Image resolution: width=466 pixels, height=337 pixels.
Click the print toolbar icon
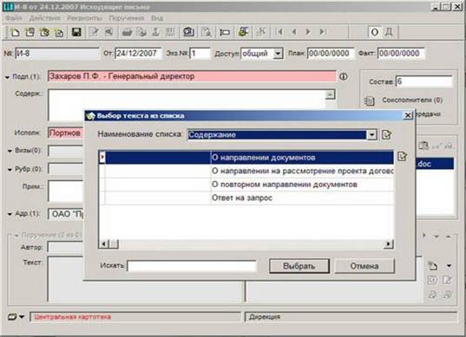point(128,32)
